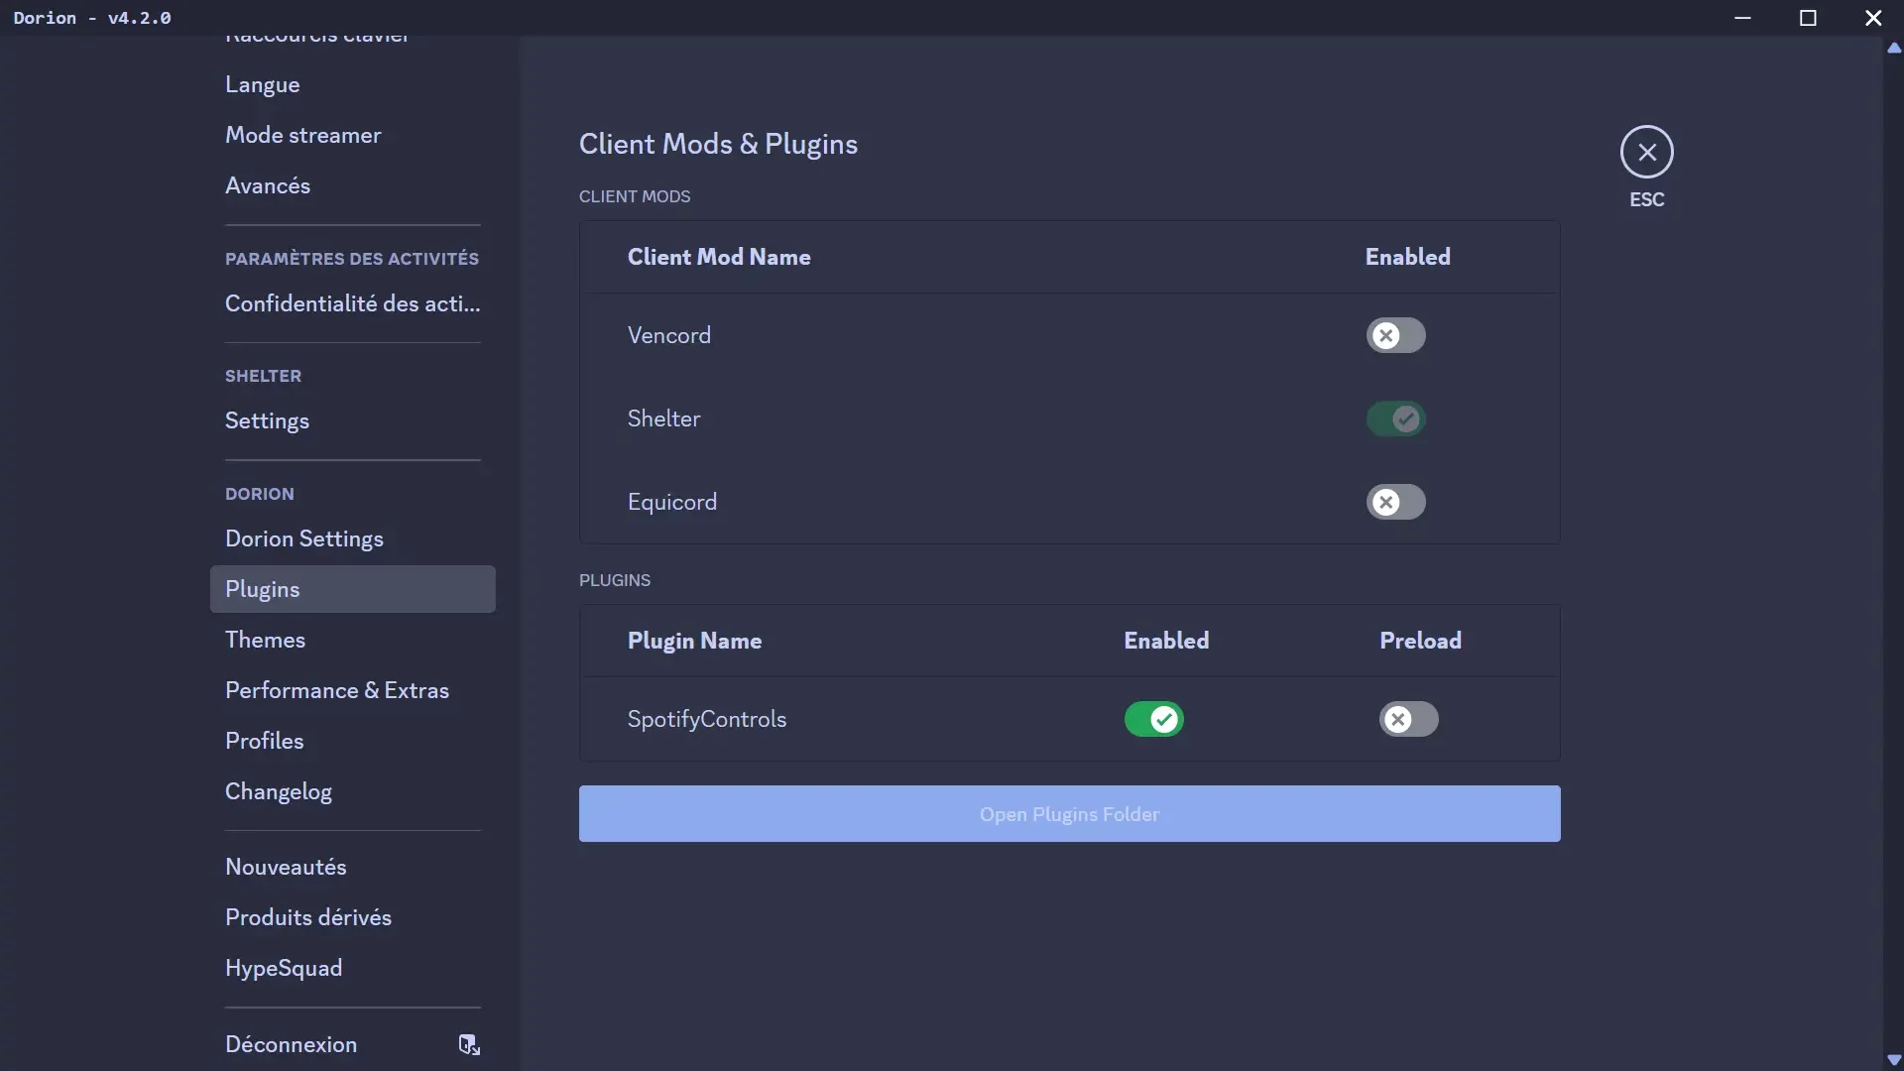Click the Vencord row label

[668, 335]
